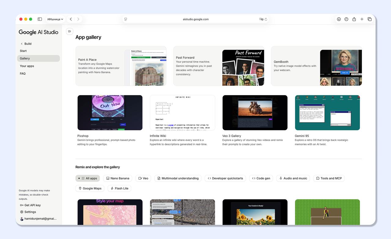Click the translate icon in address bar
The width and height of the screenshot is (391, 239).
click(261, 19)
